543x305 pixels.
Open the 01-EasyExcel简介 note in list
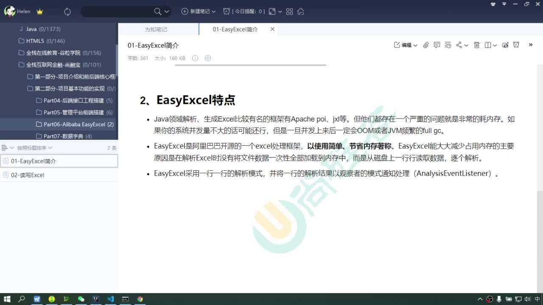point(59,161)
